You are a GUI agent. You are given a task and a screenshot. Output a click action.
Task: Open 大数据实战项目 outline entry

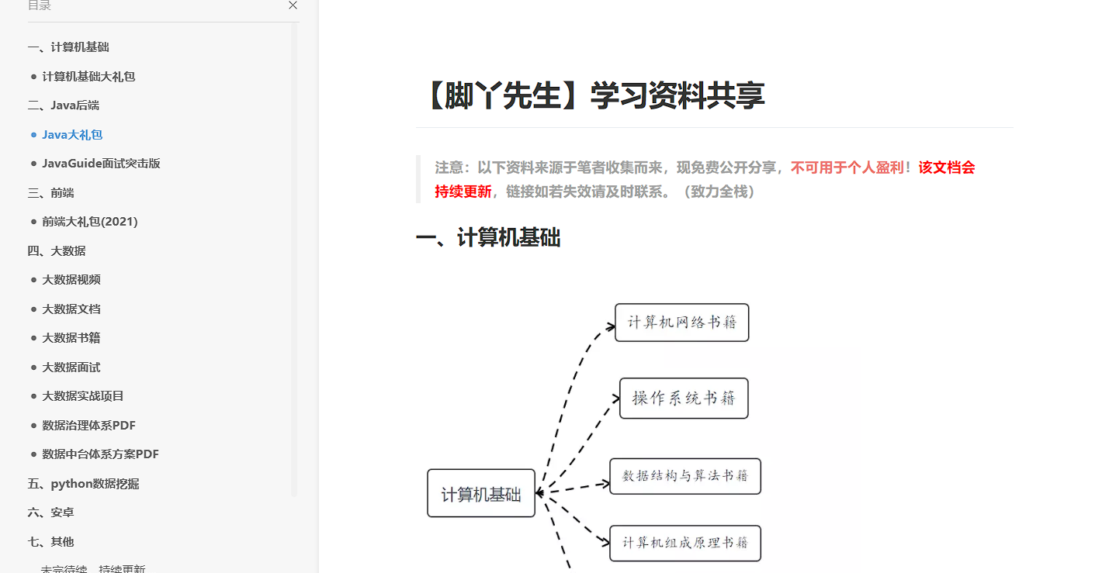pyautogui.click(x=83, y=396)
